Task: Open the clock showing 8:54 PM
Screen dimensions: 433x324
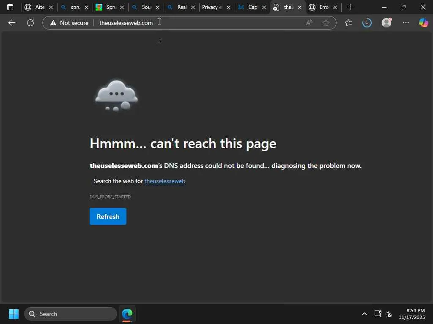Action: pos(412,314)
